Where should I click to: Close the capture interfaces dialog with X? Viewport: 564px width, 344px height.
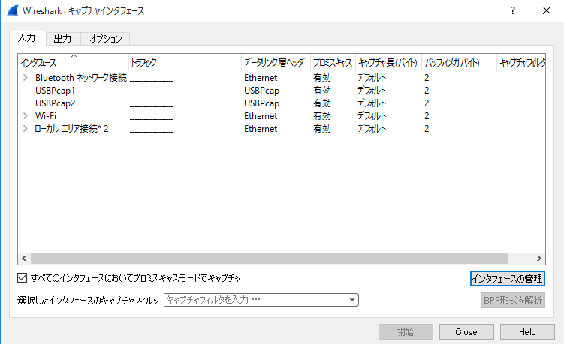[547, 10]
